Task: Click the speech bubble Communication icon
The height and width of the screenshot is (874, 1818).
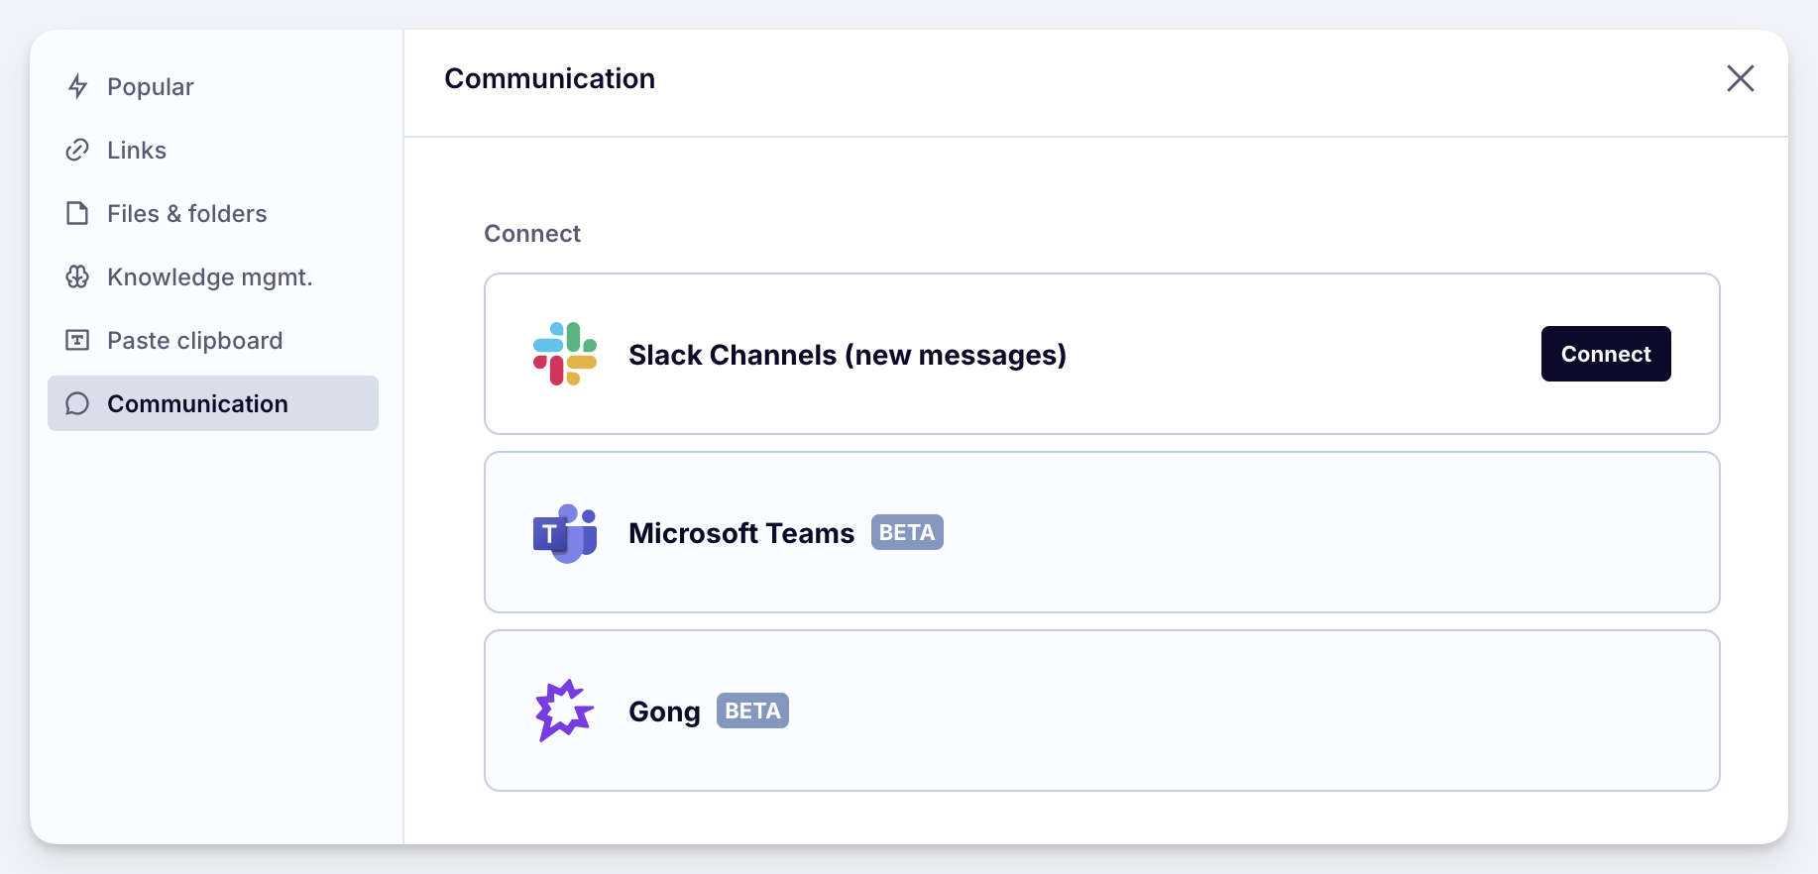Action: tap(77, 404)
